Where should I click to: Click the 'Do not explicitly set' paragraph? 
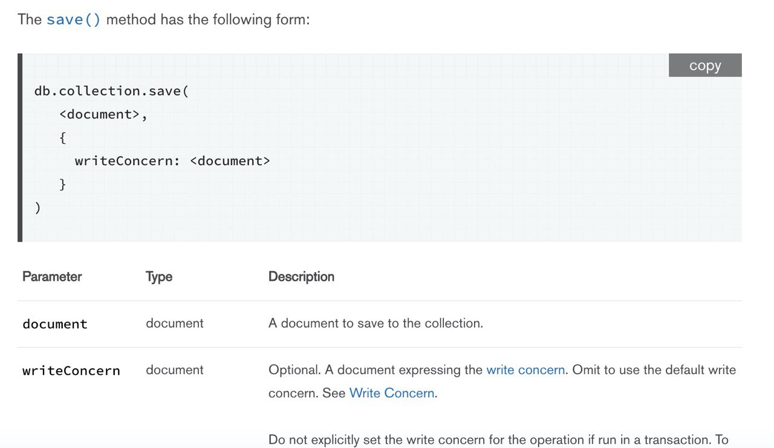pos(498,440)
